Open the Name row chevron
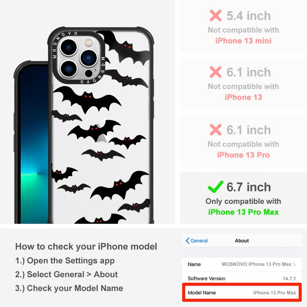The width and height of the screenshot is (307, 307). click(294, 264)
